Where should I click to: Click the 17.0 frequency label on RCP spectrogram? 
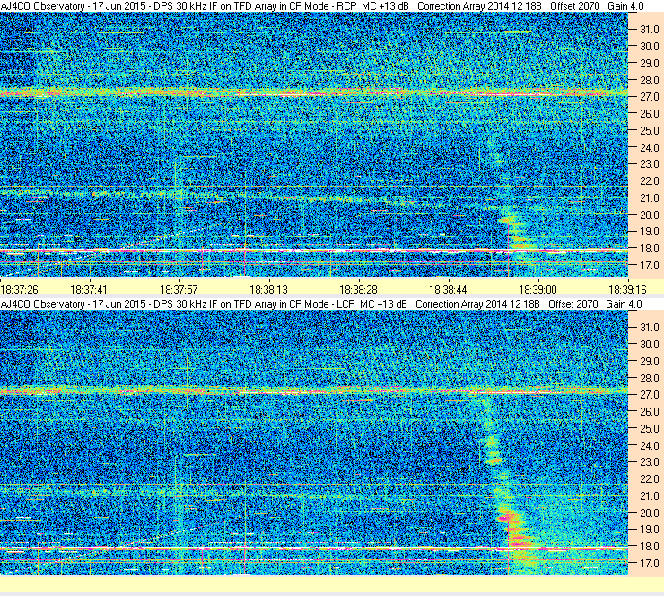point(649,266)
